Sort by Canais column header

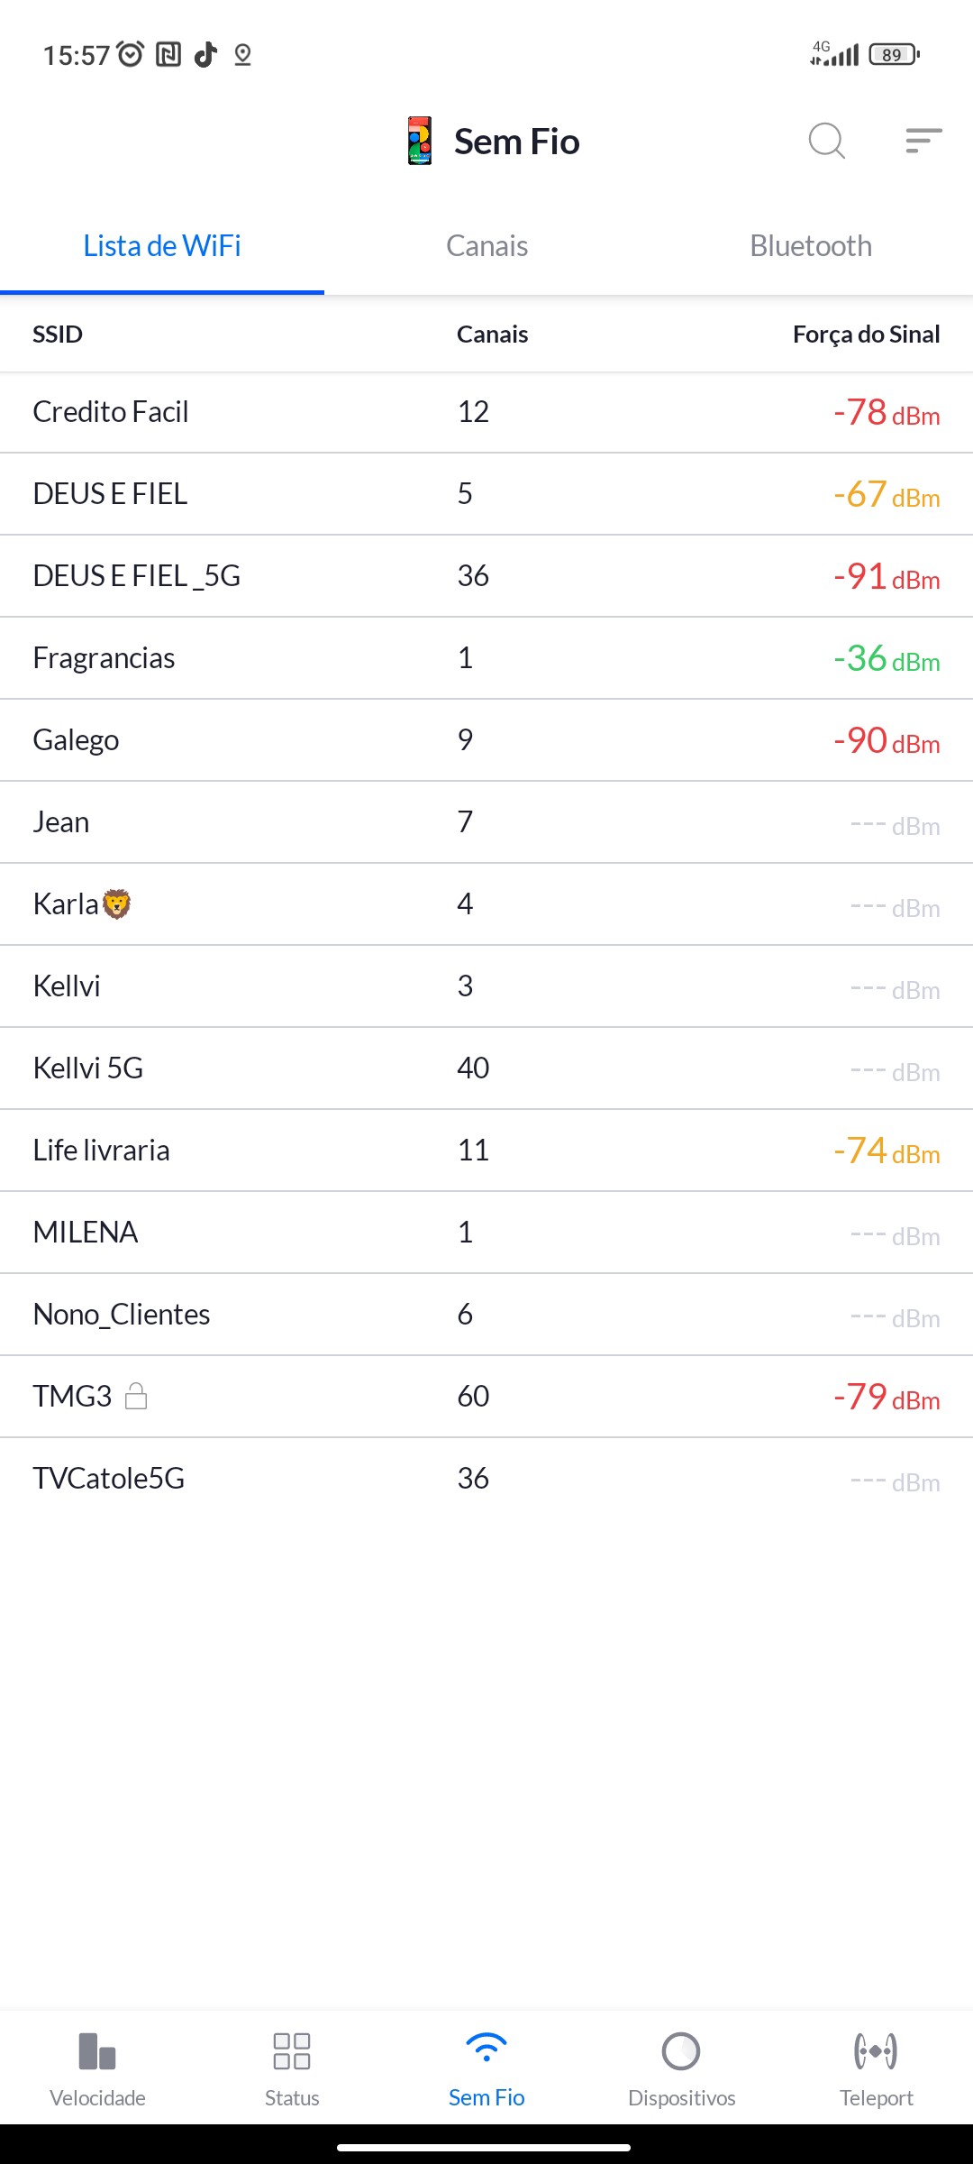pos(492,335)
